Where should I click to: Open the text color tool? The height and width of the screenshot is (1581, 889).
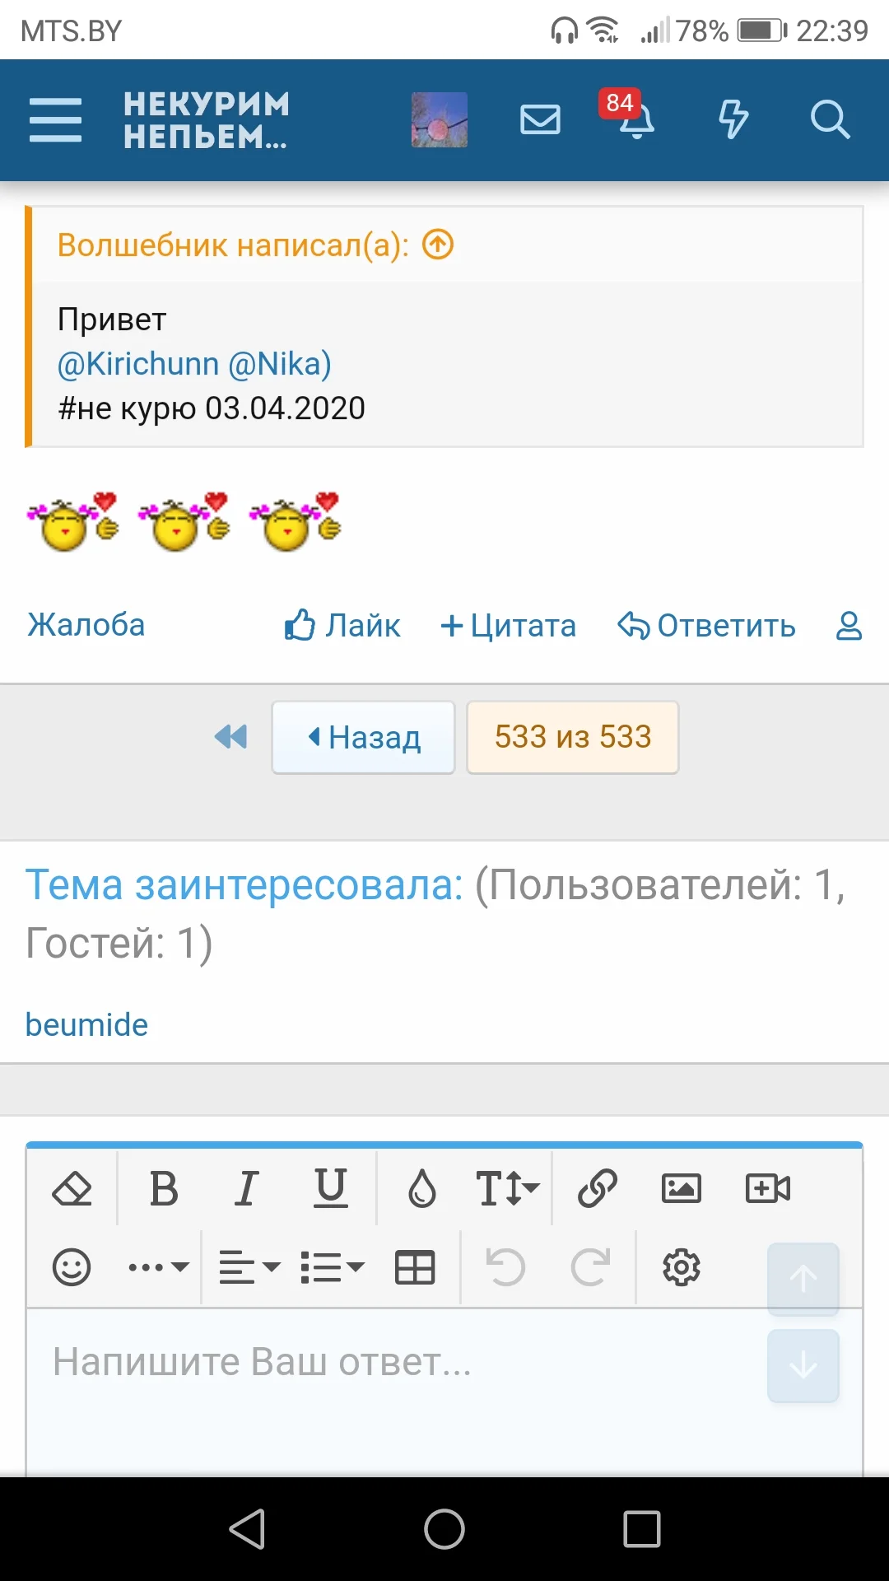click(x=421, y=1187)
